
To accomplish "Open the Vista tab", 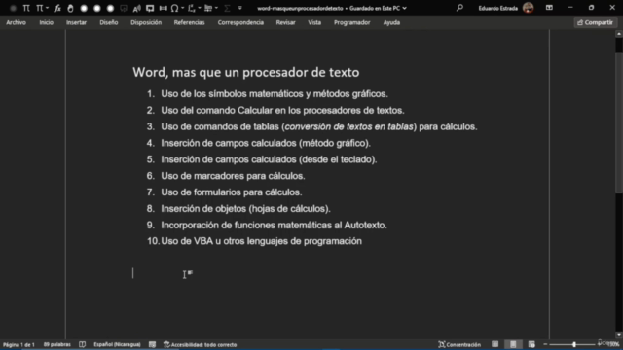I will coord(314,22).
